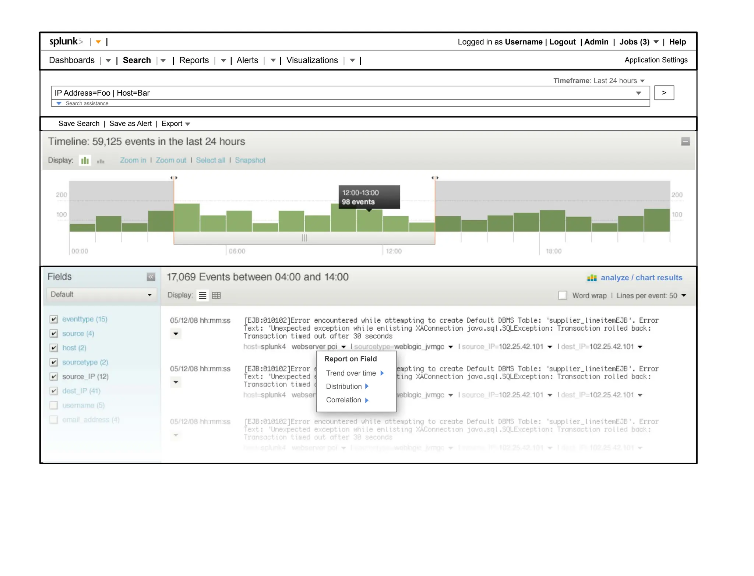Expand second event's dropdown under timestamp
This screenshot has width=754, height=576.
tap(176, 382)
